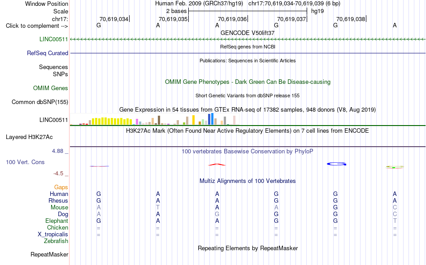Screen dimensions: 426x265
Task: Select the Rhesus species label
Action: coord(58,200)
